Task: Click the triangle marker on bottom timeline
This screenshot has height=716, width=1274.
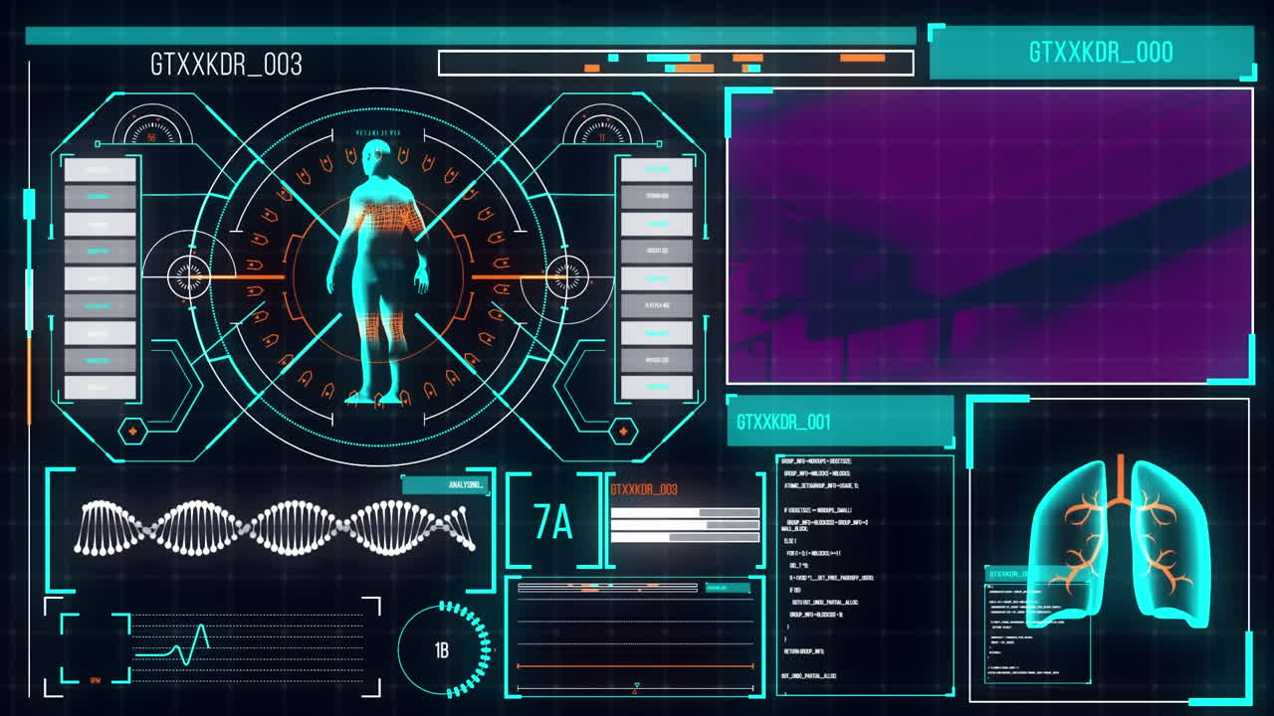Action: (x=635, y=685)
